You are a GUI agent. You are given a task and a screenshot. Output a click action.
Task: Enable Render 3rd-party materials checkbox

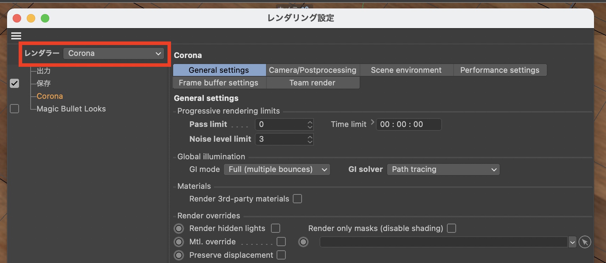[297, 199]
